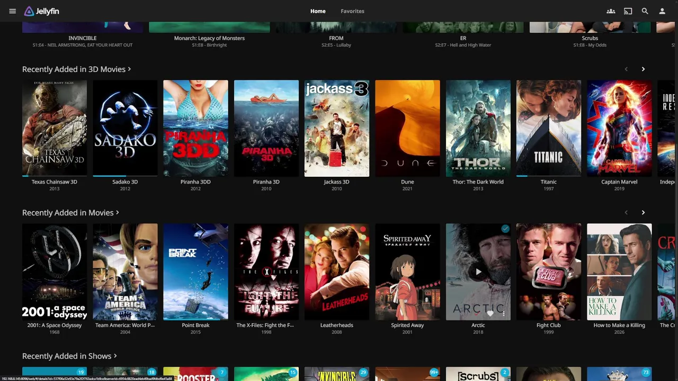Show next items in Recently Added Movies row
678x381 pixels.
(643, 213)
